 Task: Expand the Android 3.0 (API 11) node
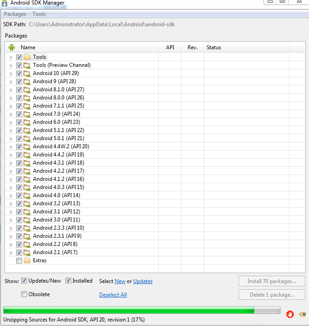11,220
